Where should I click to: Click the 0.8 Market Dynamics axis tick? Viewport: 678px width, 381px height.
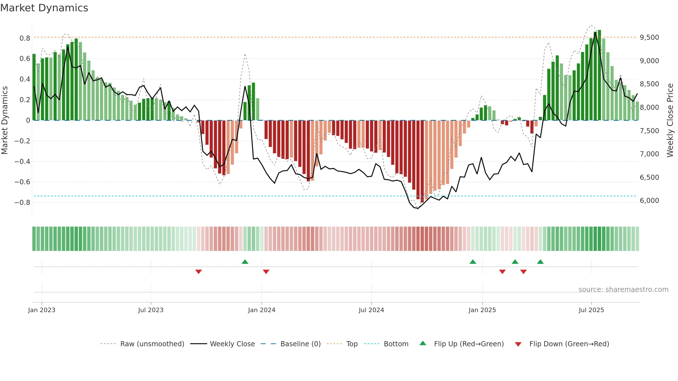point(25,38)
